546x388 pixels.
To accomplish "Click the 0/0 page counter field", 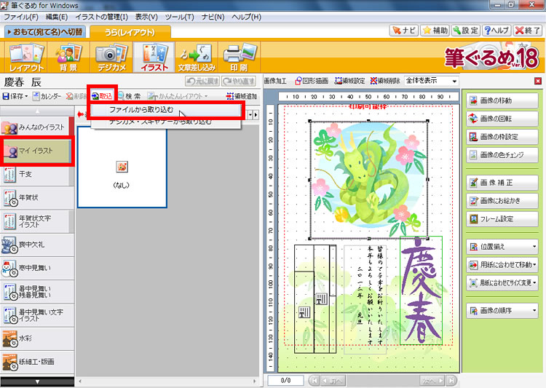I will pos(285,380).
